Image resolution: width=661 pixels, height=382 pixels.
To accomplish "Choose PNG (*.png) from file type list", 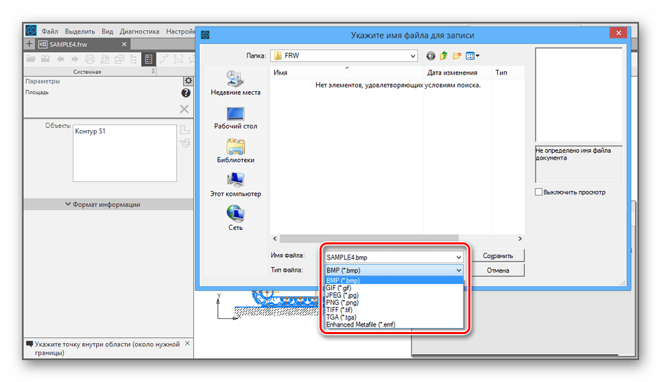I will [x=342, y=302].
